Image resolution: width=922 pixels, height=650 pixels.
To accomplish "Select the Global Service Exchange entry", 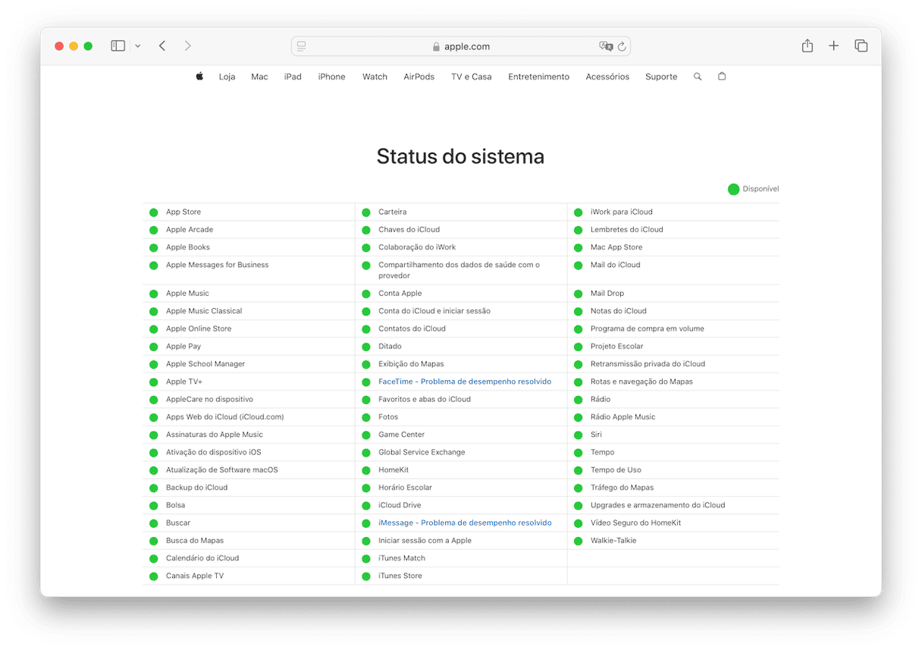I will [x=422, y=453].
